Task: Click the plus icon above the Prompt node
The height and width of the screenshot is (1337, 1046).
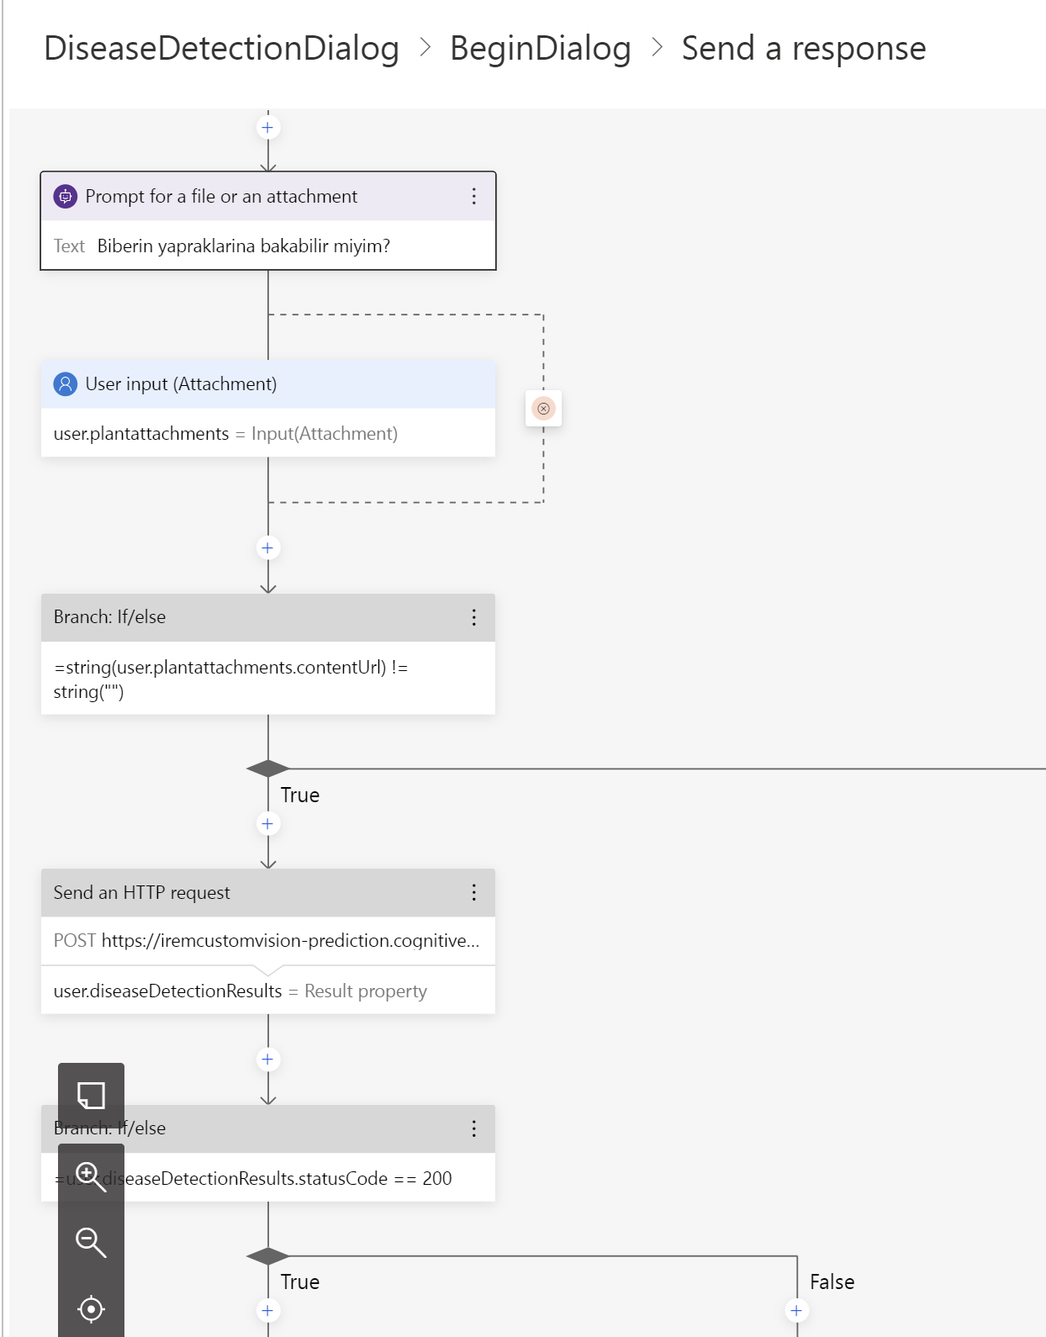Action: [267, 127]
